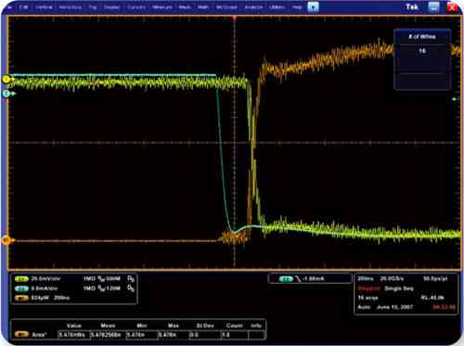Viewport: 464px width, 346px height.
Task: Click the cyan C2 channel badge in readout
Action: coord(21,288)
